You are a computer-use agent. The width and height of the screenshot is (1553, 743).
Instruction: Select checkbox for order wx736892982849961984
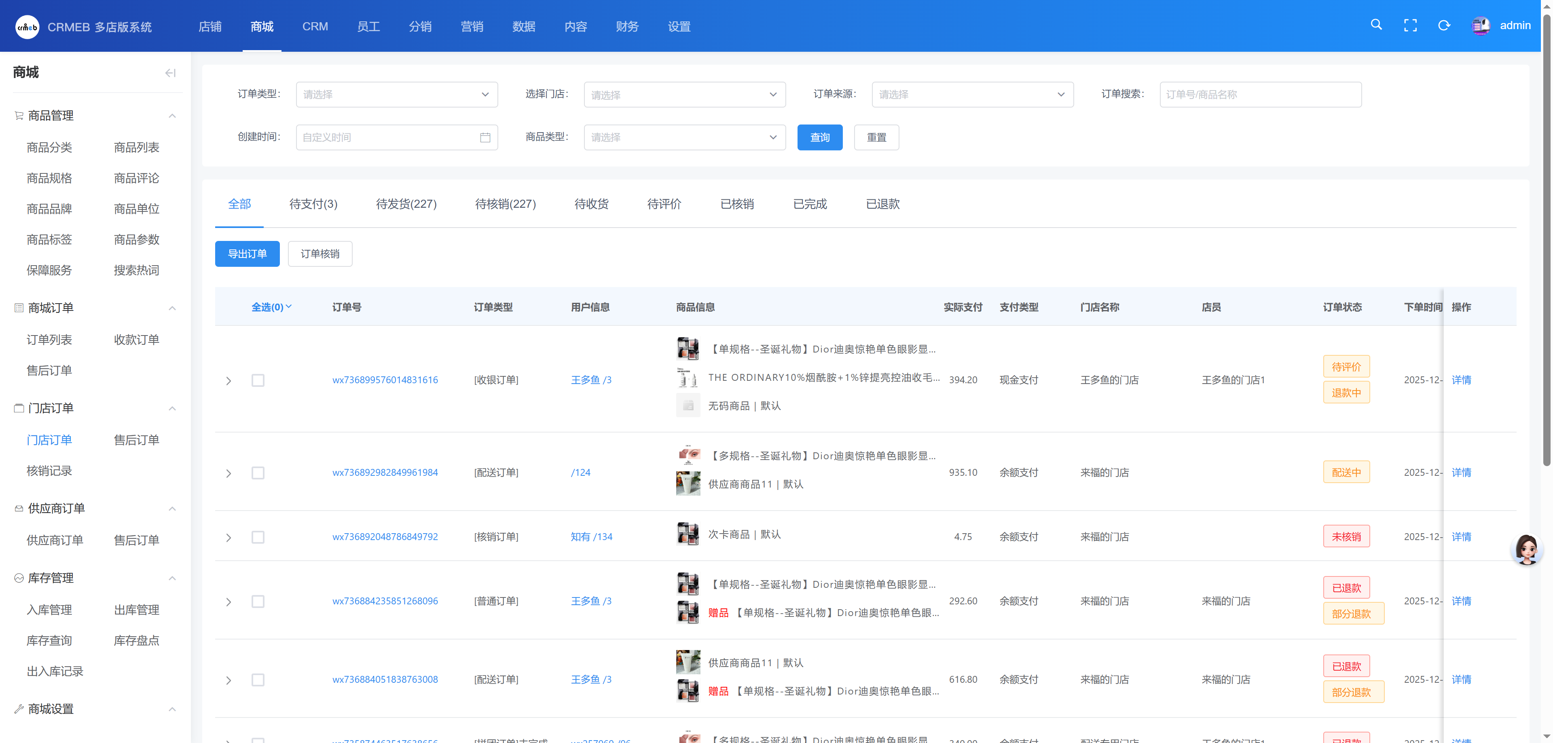(x=258, y=473)
